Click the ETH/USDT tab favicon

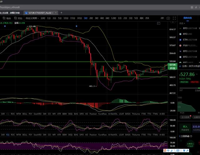[26, 13]
